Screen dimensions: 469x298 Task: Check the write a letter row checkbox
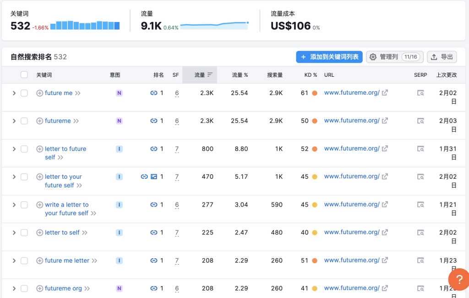coord(24,205)
